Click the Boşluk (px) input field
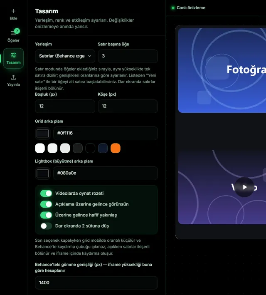This screenshot has width=266, height=295. 65,106
